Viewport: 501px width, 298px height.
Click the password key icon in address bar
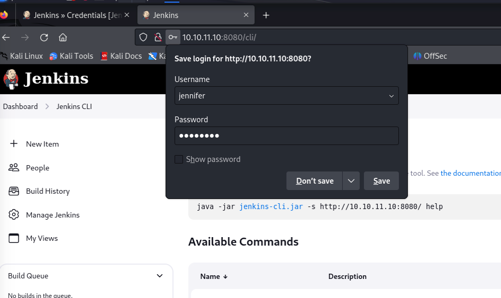(173, 38)
